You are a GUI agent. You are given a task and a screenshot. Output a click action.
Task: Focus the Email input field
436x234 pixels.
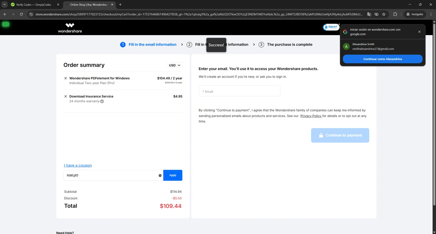tap(240, 91)
